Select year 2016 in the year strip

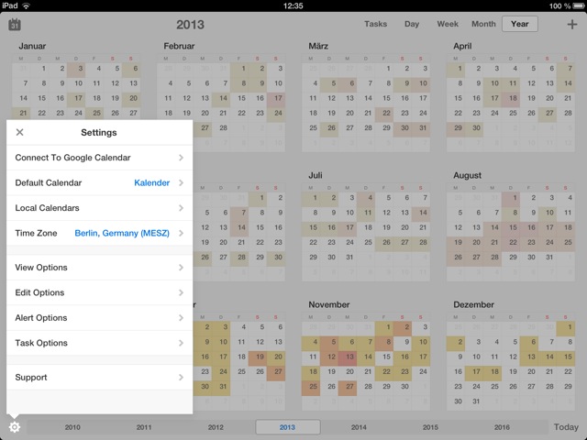502,427
